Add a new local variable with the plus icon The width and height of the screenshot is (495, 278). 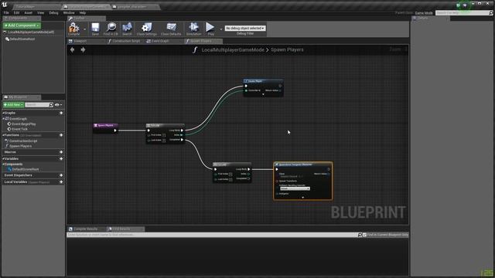(61, 182)
